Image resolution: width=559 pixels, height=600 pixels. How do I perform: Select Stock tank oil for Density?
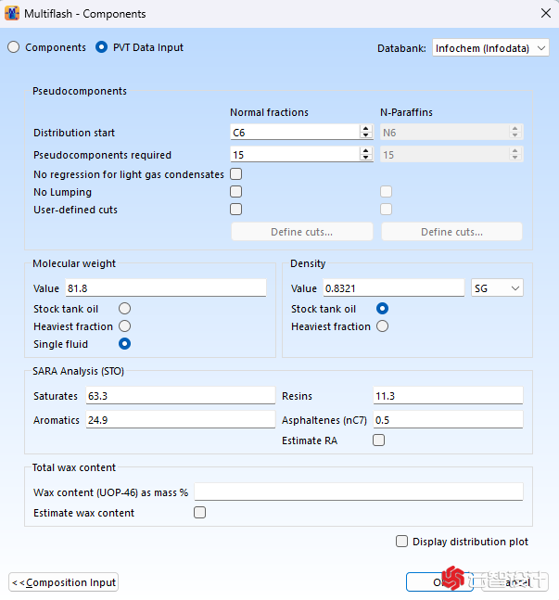(x=382, y=309)
